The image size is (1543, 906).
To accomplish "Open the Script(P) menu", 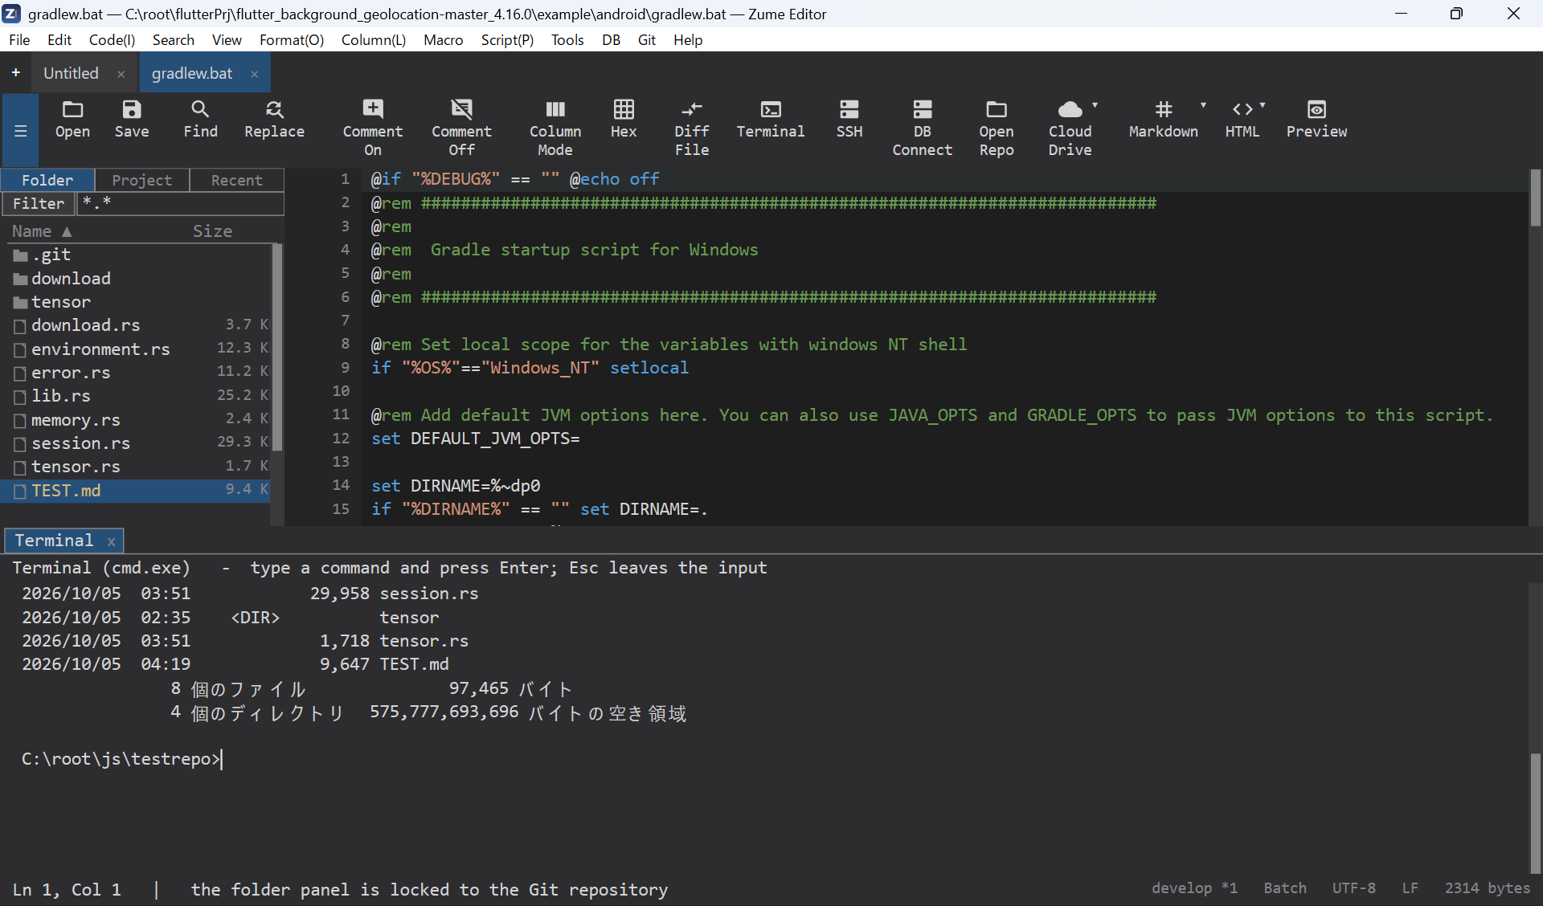I will (507, 39).
